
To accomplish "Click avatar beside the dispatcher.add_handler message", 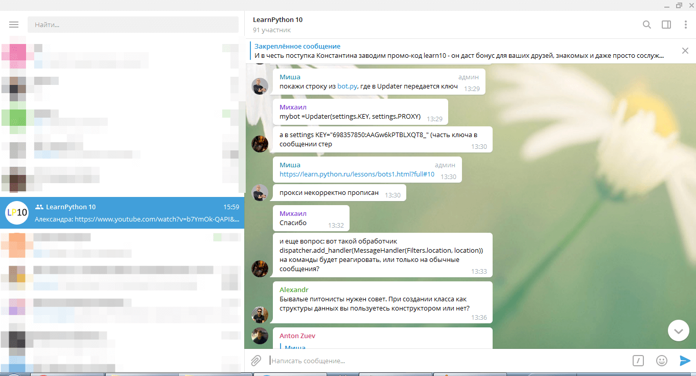I will [x=260, y=269].
